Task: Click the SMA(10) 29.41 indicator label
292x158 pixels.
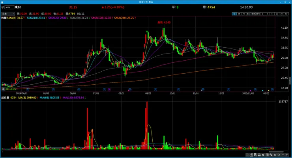Action: click(x=36, y=18)
